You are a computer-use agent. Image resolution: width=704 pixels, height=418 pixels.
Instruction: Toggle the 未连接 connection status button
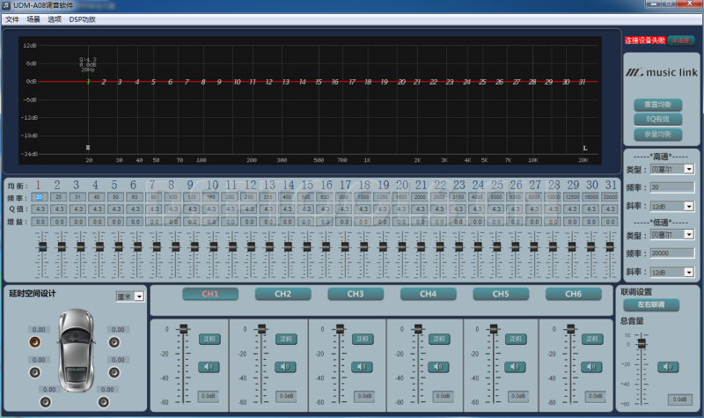(x=680, y=40)
